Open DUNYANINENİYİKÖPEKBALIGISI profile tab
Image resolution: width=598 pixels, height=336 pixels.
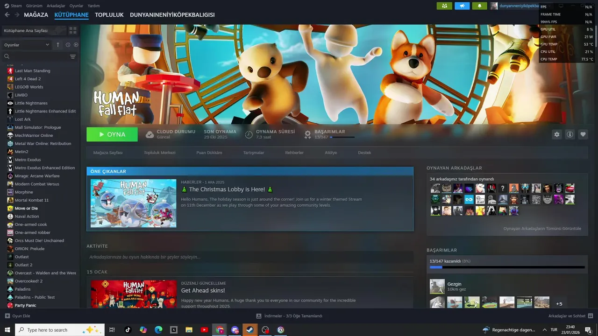(x=172, y=15)
